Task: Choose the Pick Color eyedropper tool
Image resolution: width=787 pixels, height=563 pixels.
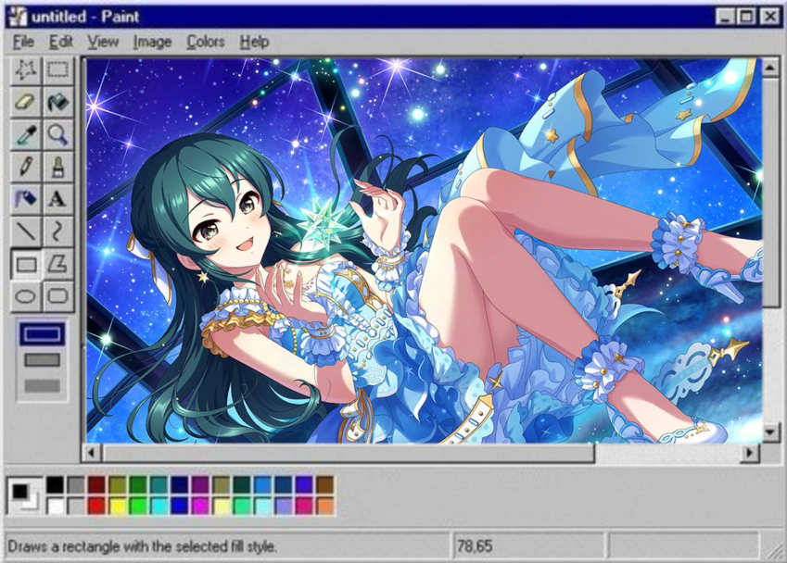Action: click(x=26, y=135)
